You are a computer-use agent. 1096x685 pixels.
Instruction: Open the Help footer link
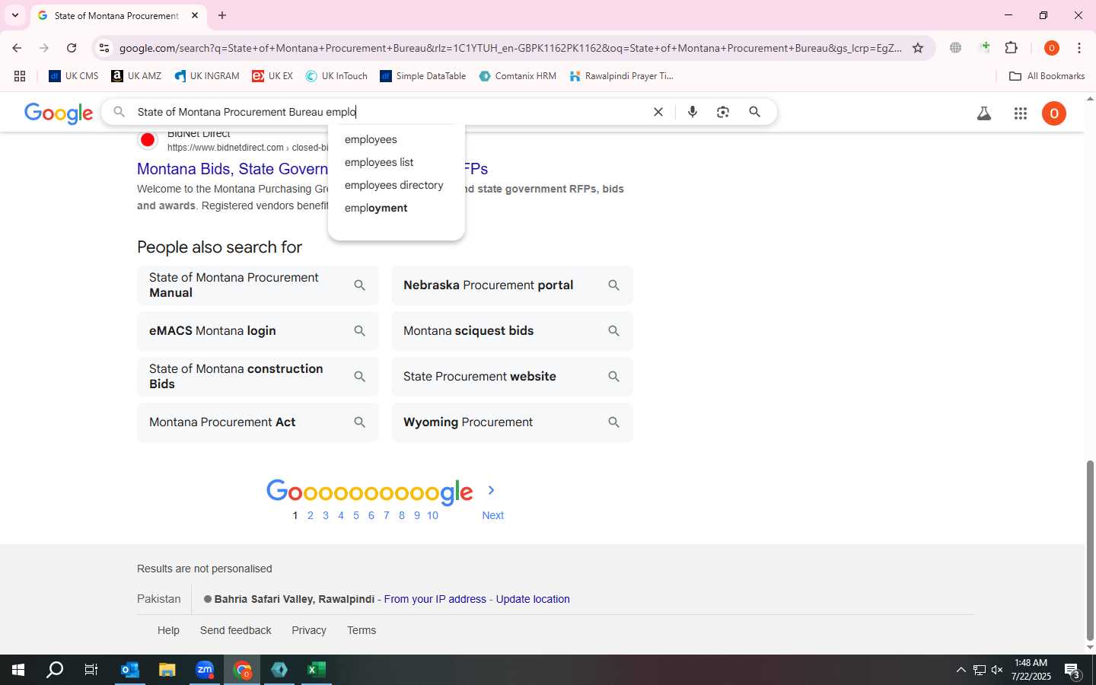[x=168, y=630]
